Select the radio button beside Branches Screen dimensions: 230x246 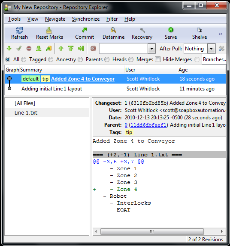197,59
